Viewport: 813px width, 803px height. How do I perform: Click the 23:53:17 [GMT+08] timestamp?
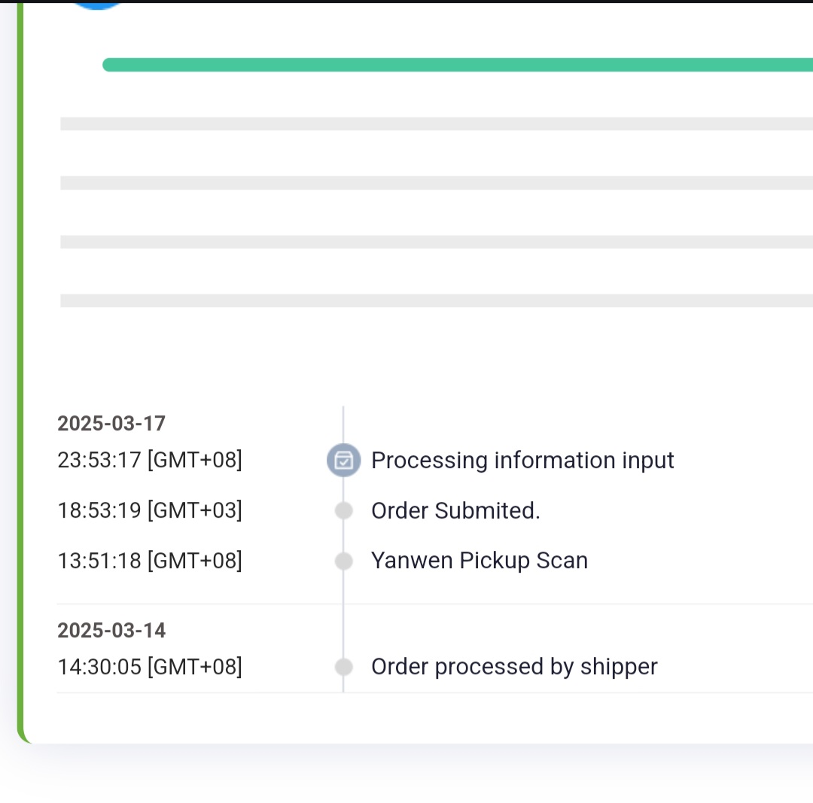pos(150,460)
